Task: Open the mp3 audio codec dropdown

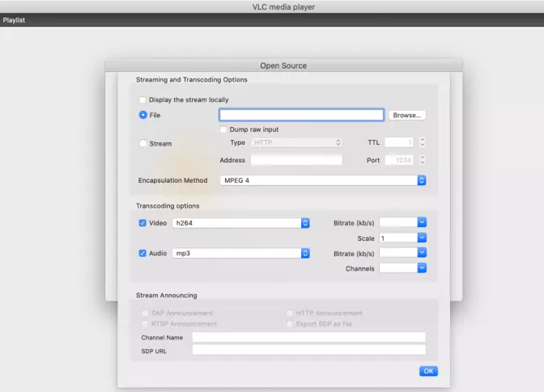Action: (241, 253)
